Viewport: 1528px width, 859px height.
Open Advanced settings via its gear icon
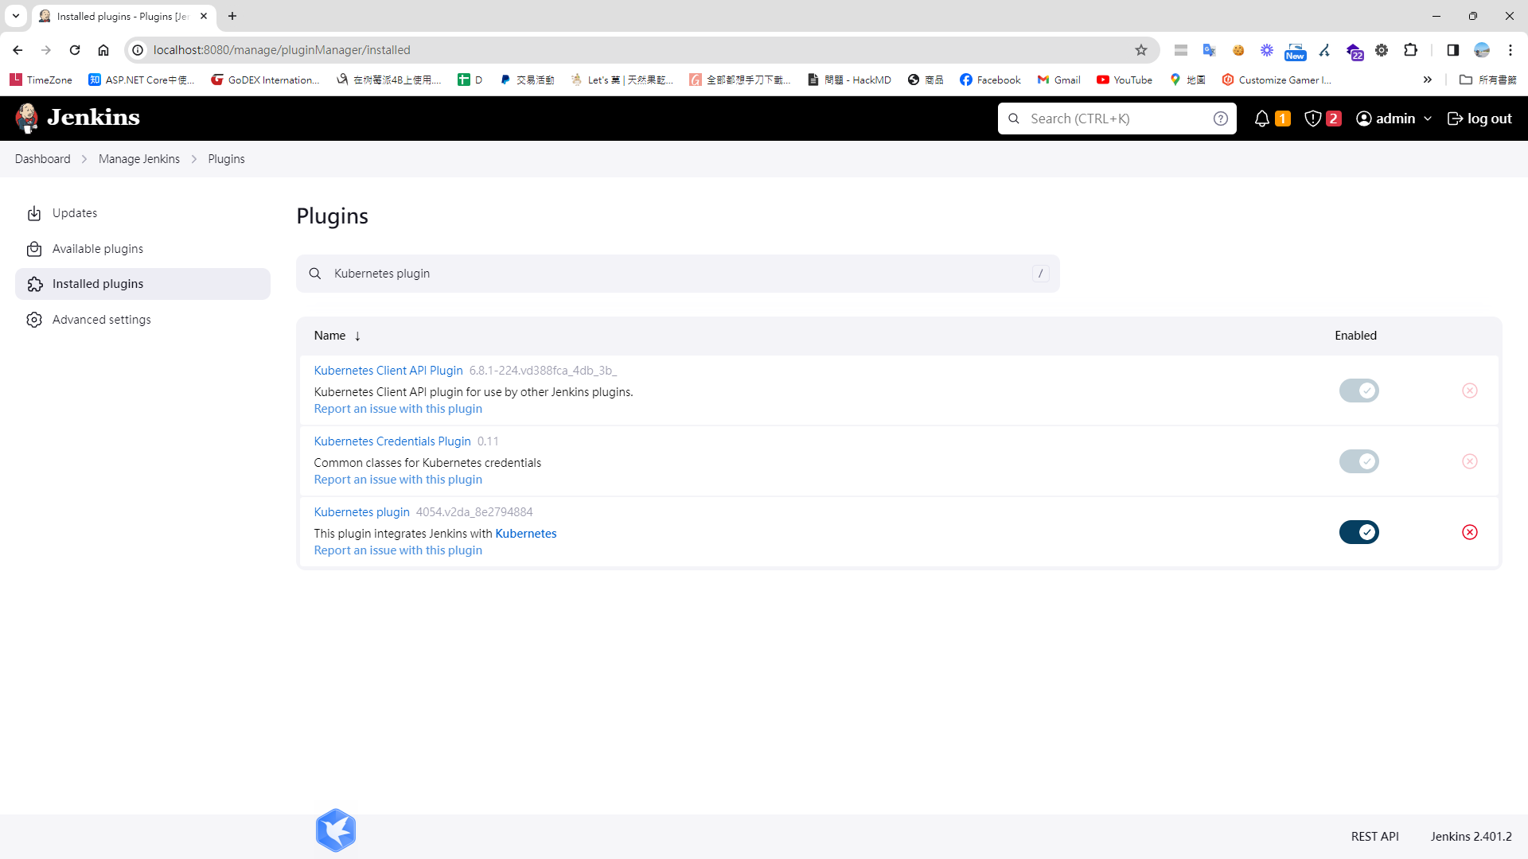[35, 319]
